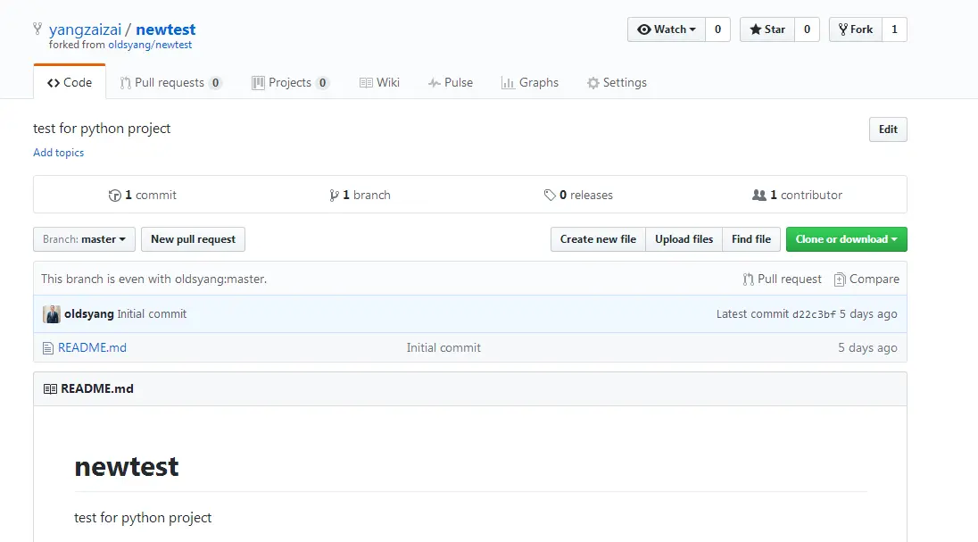Click pull request icon in branch info bar
The width and height of the screenshot is (978, 542).
click(x=749, y=279)
